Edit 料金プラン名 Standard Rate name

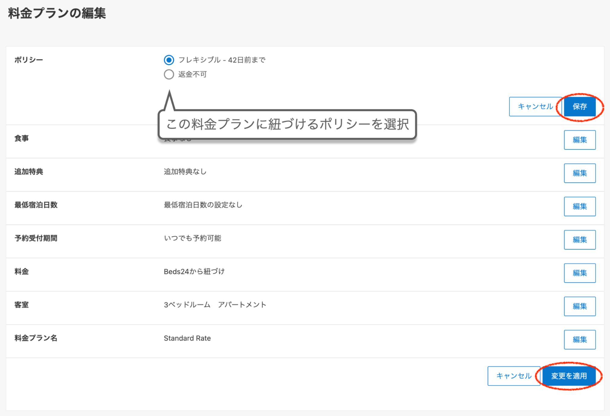(579, 339)
